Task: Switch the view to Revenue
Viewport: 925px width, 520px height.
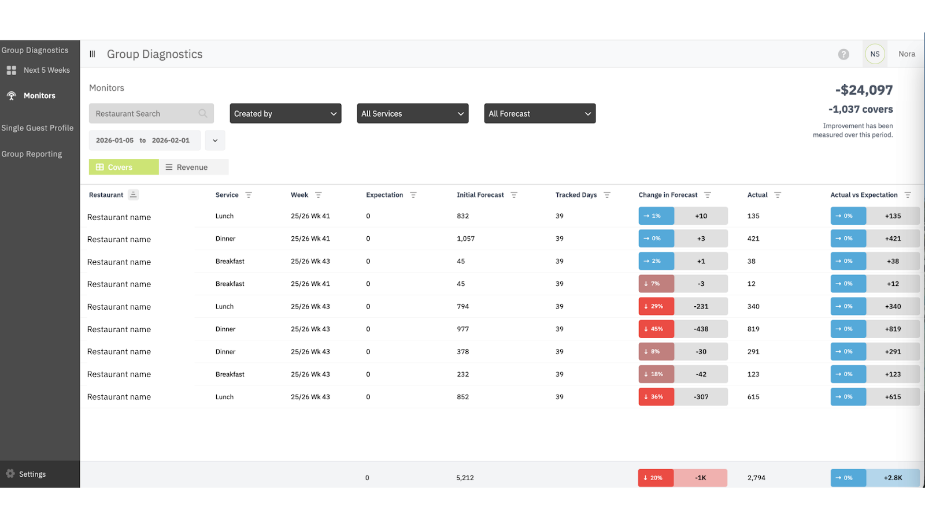Action: [193, 167]
